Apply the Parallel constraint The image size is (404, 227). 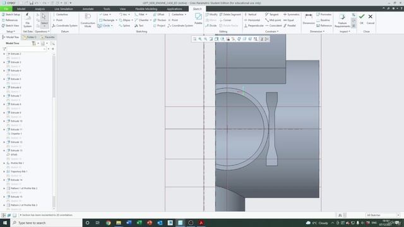[x=290, y=26]
